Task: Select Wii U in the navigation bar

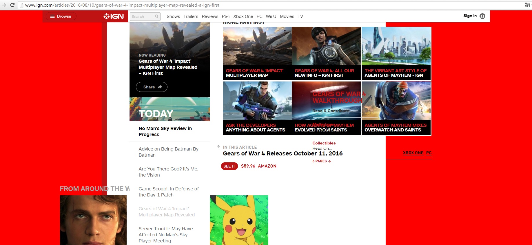Action: coord(271,16)
